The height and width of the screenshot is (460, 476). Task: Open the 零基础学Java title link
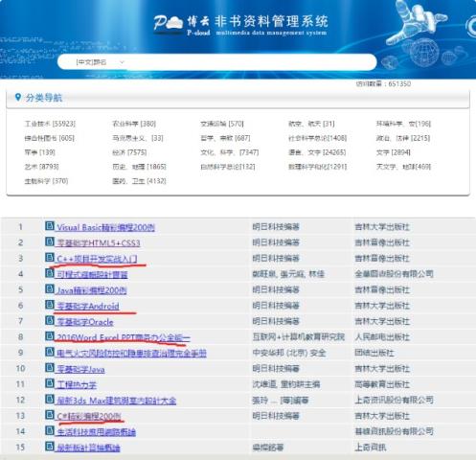pos(80,369)
